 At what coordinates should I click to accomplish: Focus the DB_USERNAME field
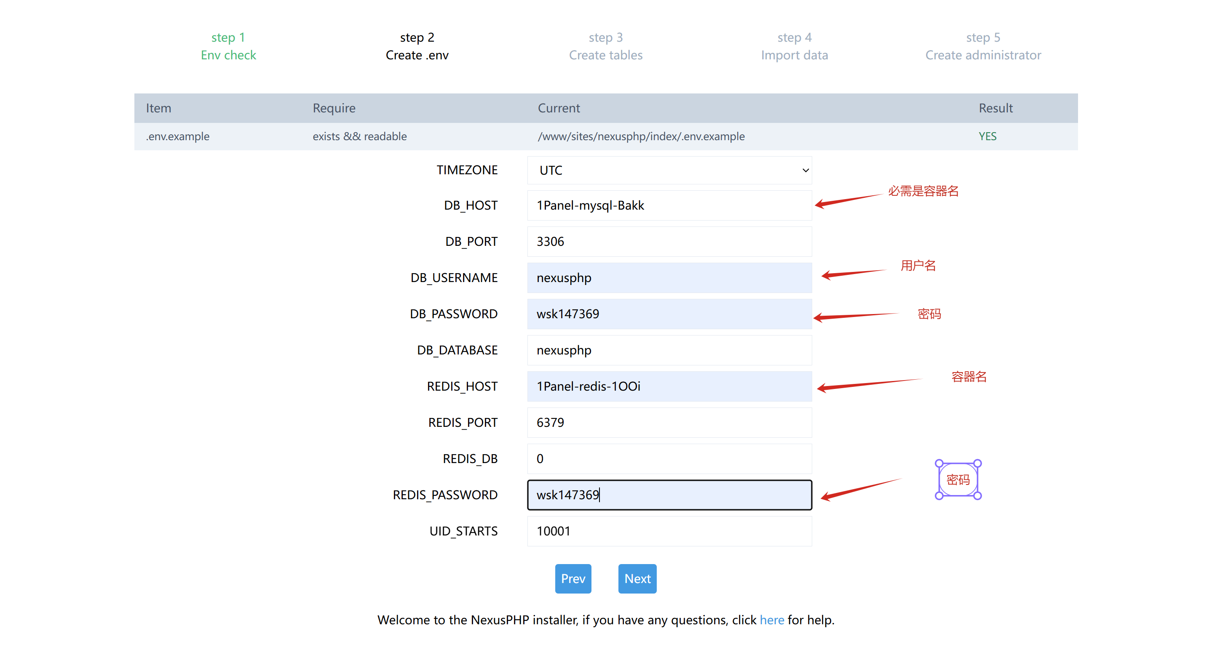[x=669, y=278]
